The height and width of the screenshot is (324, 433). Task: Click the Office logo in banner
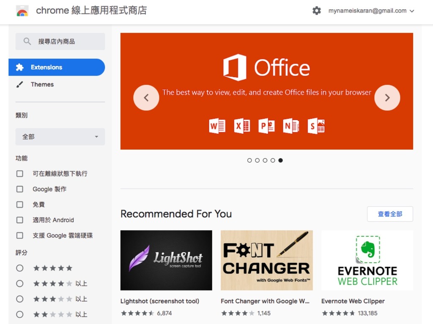(266, 67)
